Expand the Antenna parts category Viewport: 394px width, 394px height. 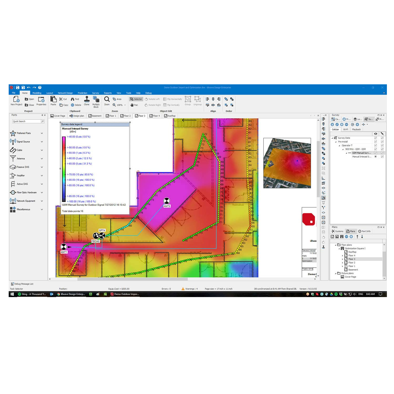click(42, 159)
